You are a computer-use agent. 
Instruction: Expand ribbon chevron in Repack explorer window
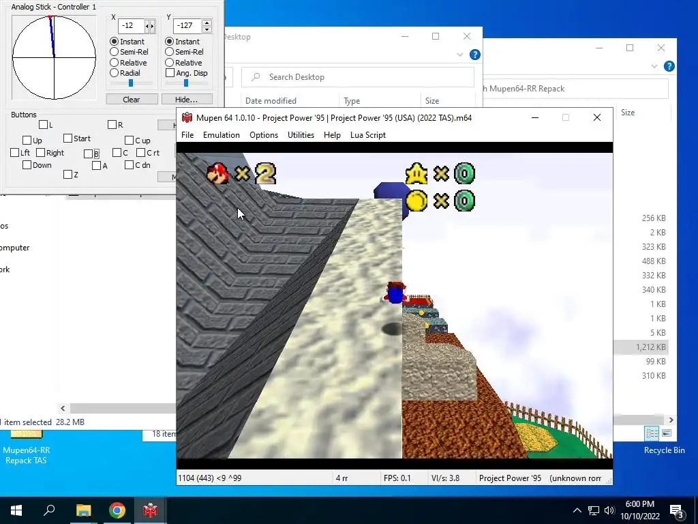[x=654, y=66]
